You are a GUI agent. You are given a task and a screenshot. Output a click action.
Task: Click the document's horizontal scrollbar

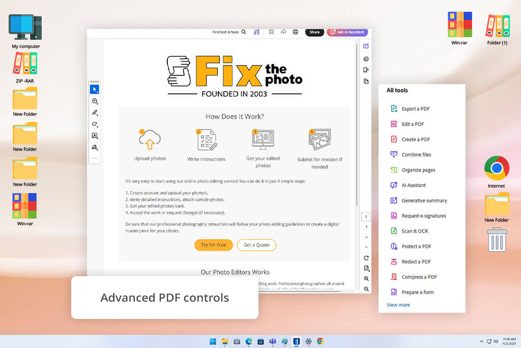click(299, 291)
